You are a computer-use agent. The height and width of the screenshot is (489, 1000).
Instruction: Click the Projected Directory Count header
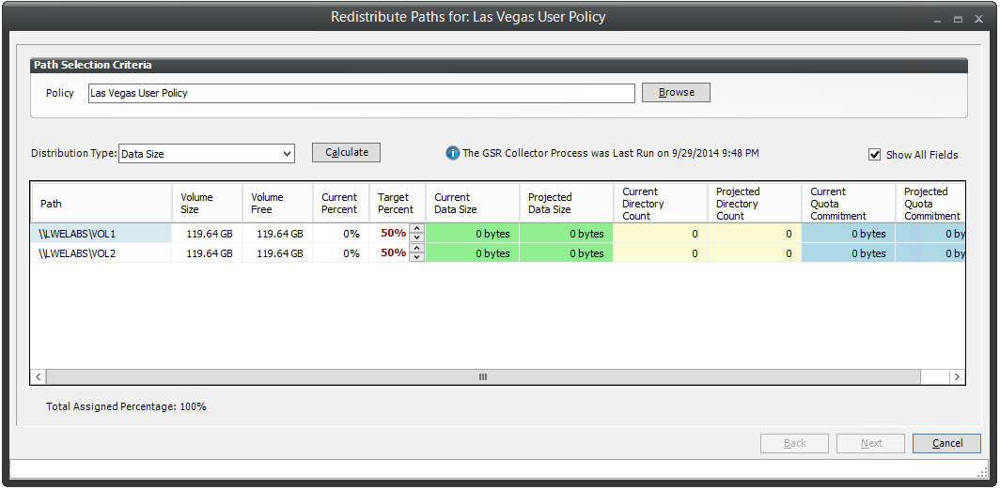tap(754, 203)
